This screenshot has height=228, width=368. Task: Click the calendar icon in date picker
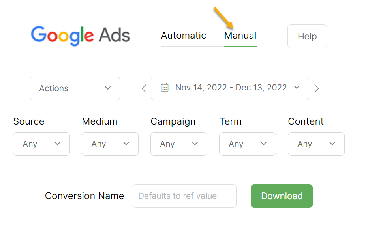click(x=165, y=88)
